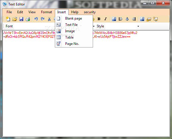The image size is (172, 139).
Task: Close the Text Editor window
Action: 163,3
